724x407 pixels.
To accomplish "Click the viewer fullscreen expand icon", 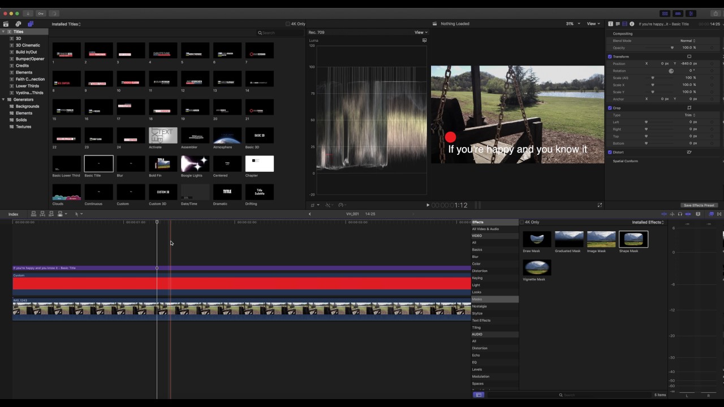I will [600, 205].
